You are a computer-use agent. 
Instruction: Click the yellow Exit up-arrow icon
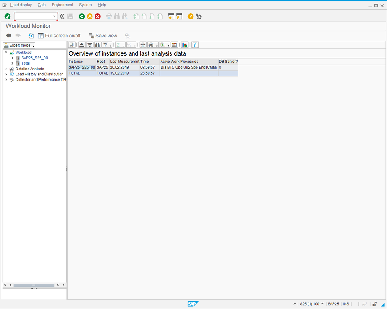[x=89, y=16]
